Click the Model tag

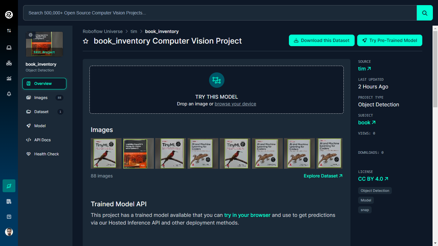pos(366,200)
